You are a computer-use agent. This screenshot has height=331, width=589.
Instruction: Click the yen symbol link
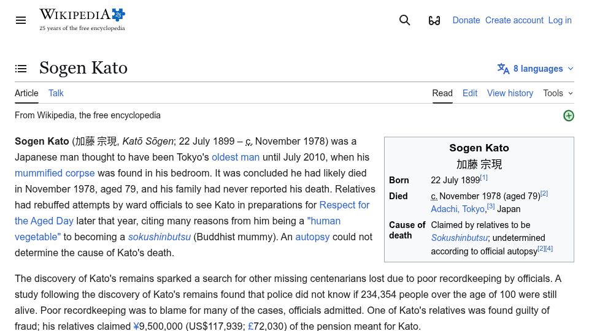pyautogui.click(x=136, y=326)
